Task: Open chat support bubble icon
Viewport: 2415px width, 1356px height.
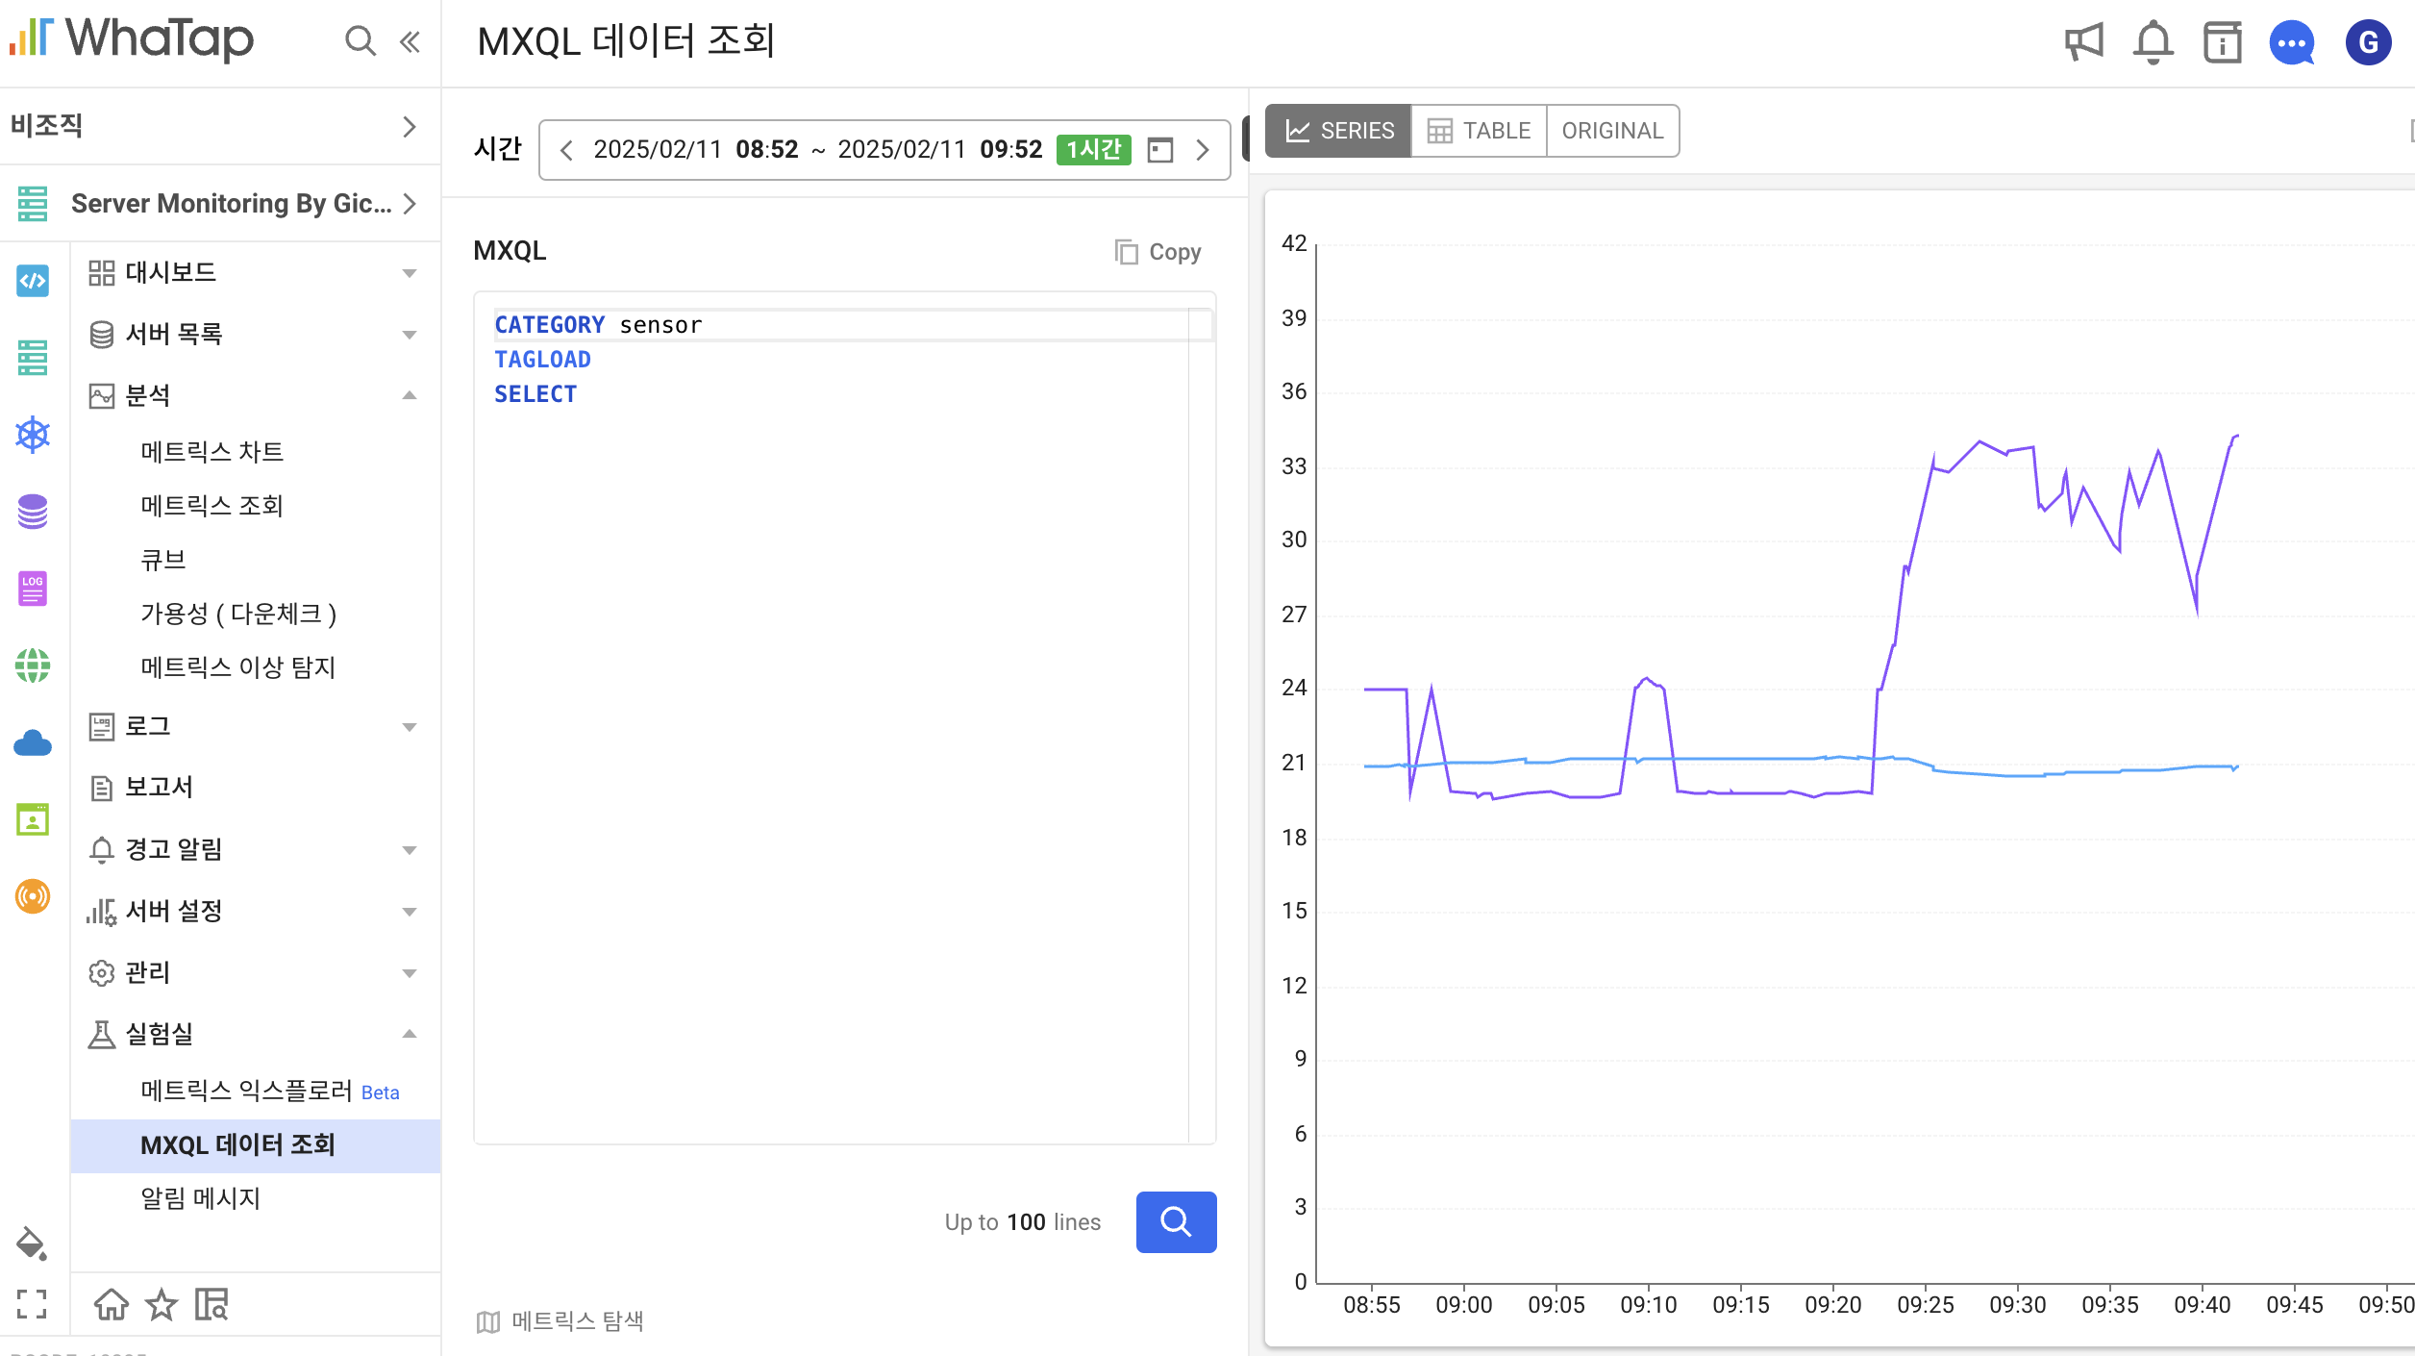Action: click(x=2292, y=42)
